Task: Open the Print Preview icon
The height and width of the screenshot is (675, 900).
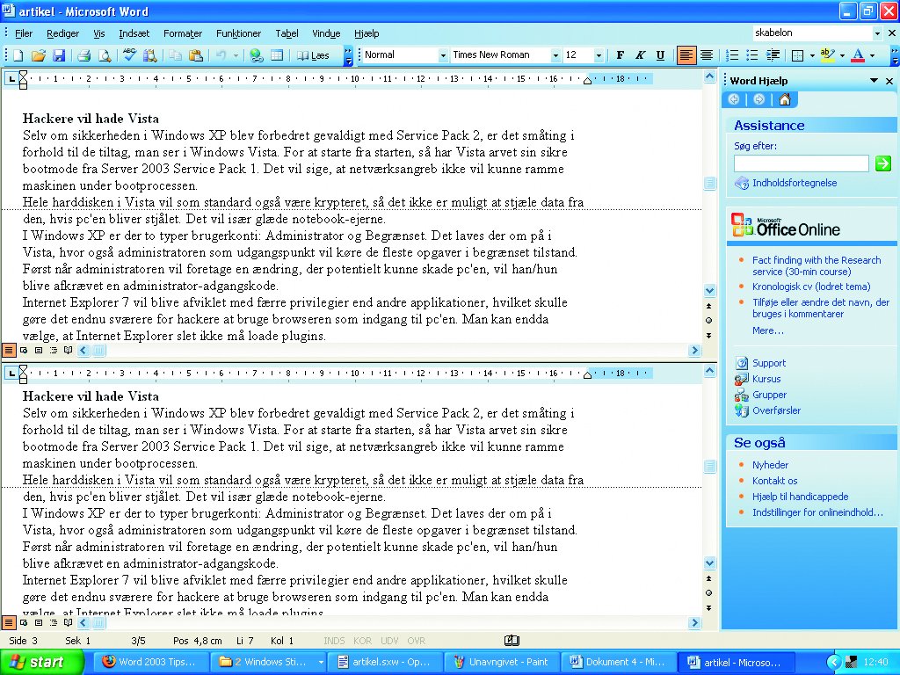Action: point(105,55)
